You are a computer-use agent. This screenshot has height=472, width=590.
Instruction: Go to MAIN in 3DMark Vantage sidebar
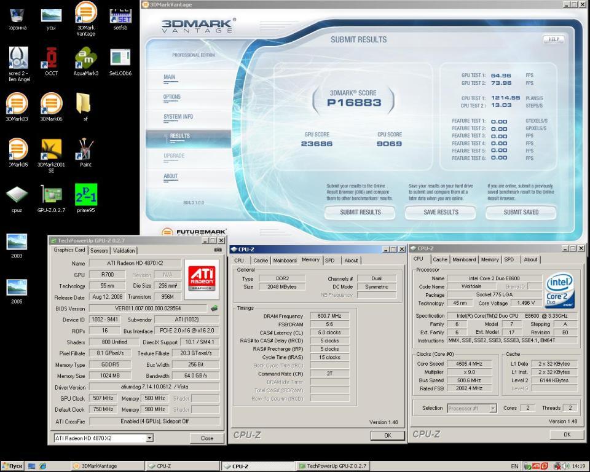pyautogui.click(x=170, y=77)
